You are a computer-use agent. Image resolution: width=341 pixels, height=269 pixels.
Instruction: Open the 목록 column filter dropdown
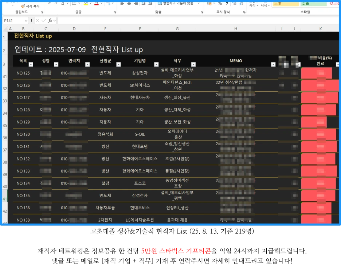click(31, 64)
